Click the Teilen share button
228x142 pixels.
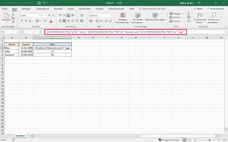click(198, 8)
